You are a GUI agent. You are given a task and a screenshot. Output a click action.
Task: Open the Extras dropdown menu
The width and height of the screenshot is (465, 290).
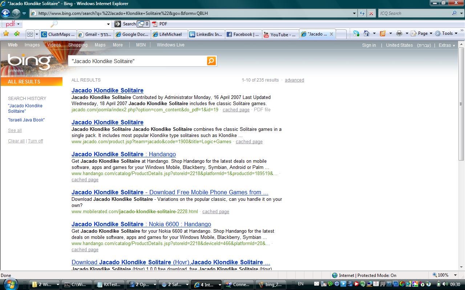446,45
